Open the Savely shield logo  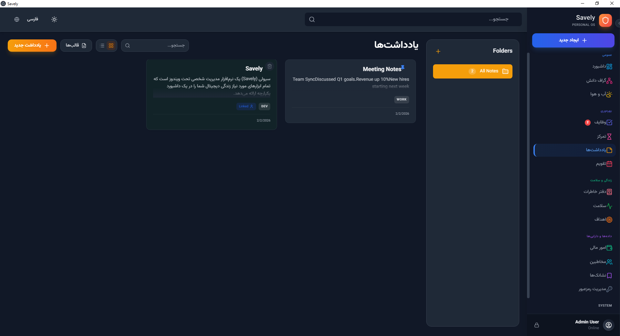click(605, 20)
